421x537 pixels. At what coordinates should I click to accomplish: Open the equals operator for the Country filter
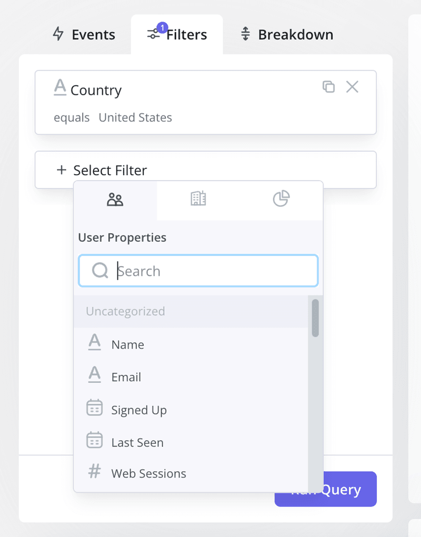(72, 117)
